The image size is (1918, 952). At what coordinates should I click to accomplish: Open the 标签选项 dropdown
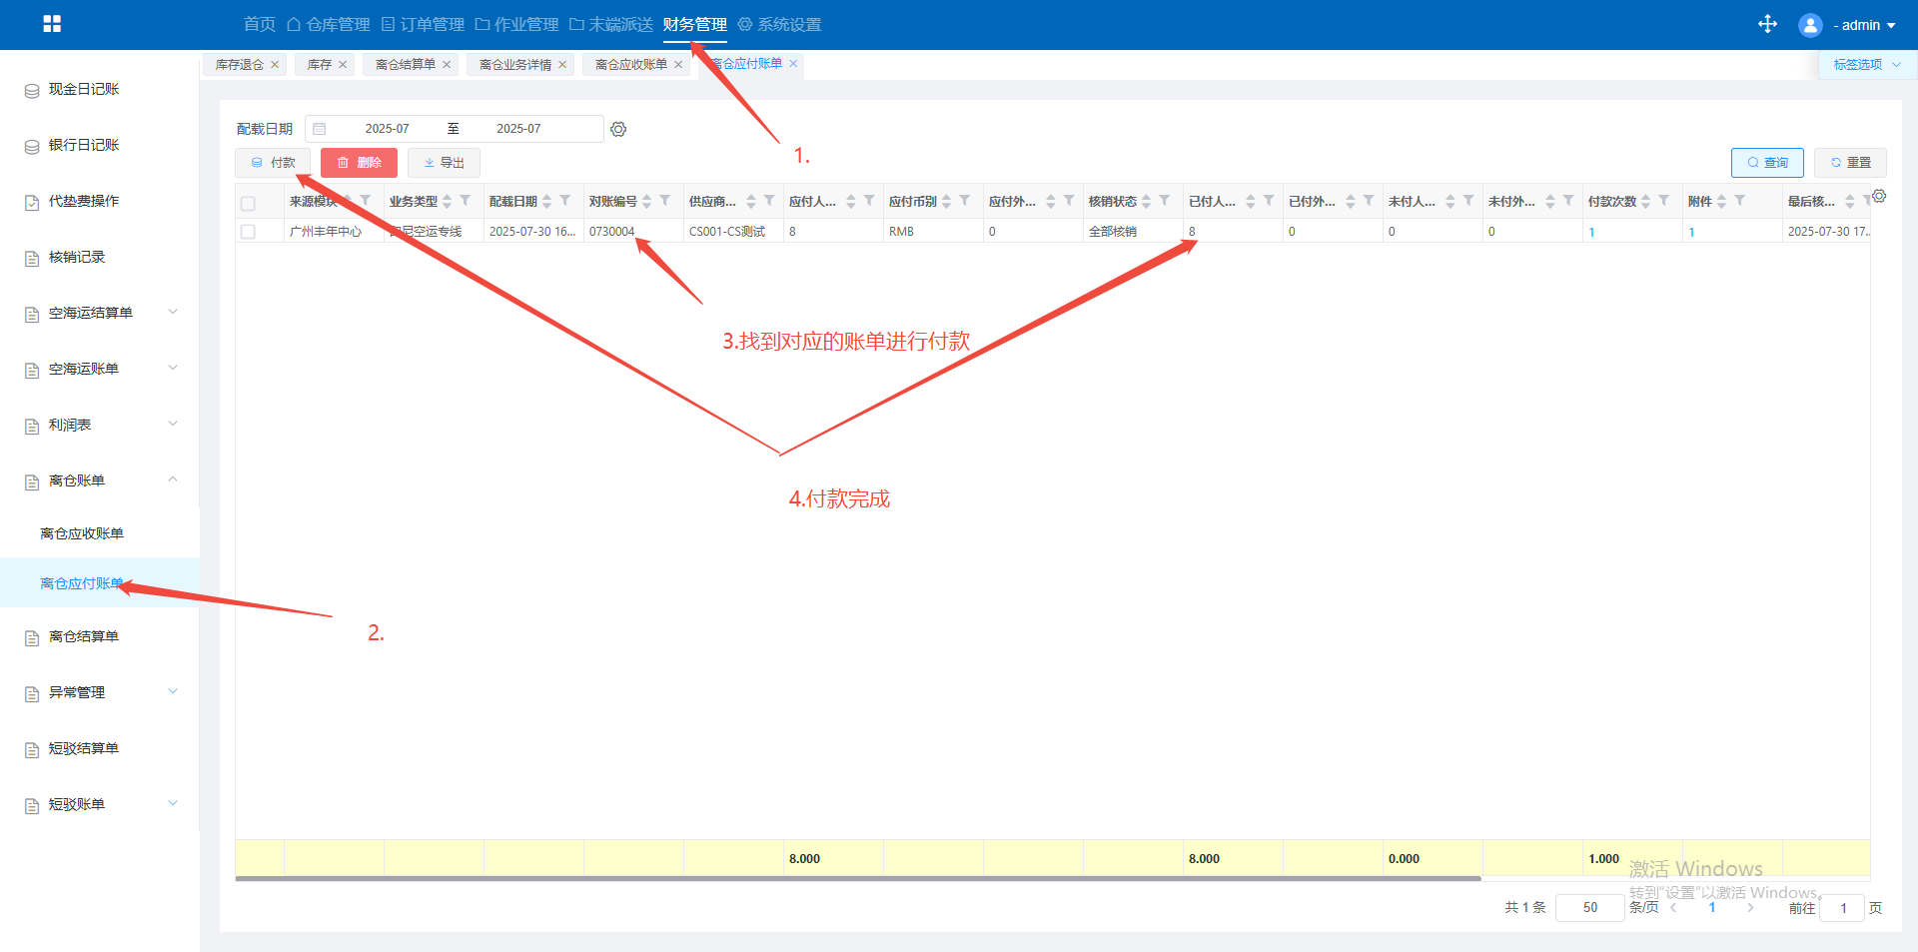(1865, 65)
